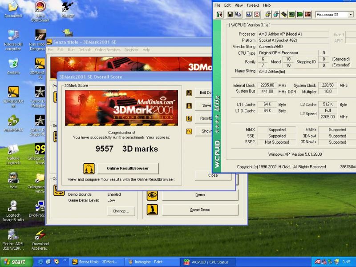356x267 pixels.
Task: Click the Internal Clock 2205.00 value field
Action: click(267, 85)
